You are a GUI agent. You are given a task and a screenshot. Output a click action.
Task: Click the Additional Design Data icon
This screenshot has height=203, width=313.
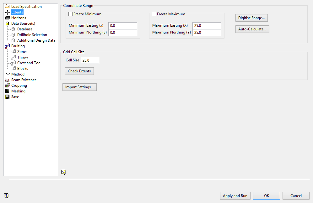(x=13, y=40)
